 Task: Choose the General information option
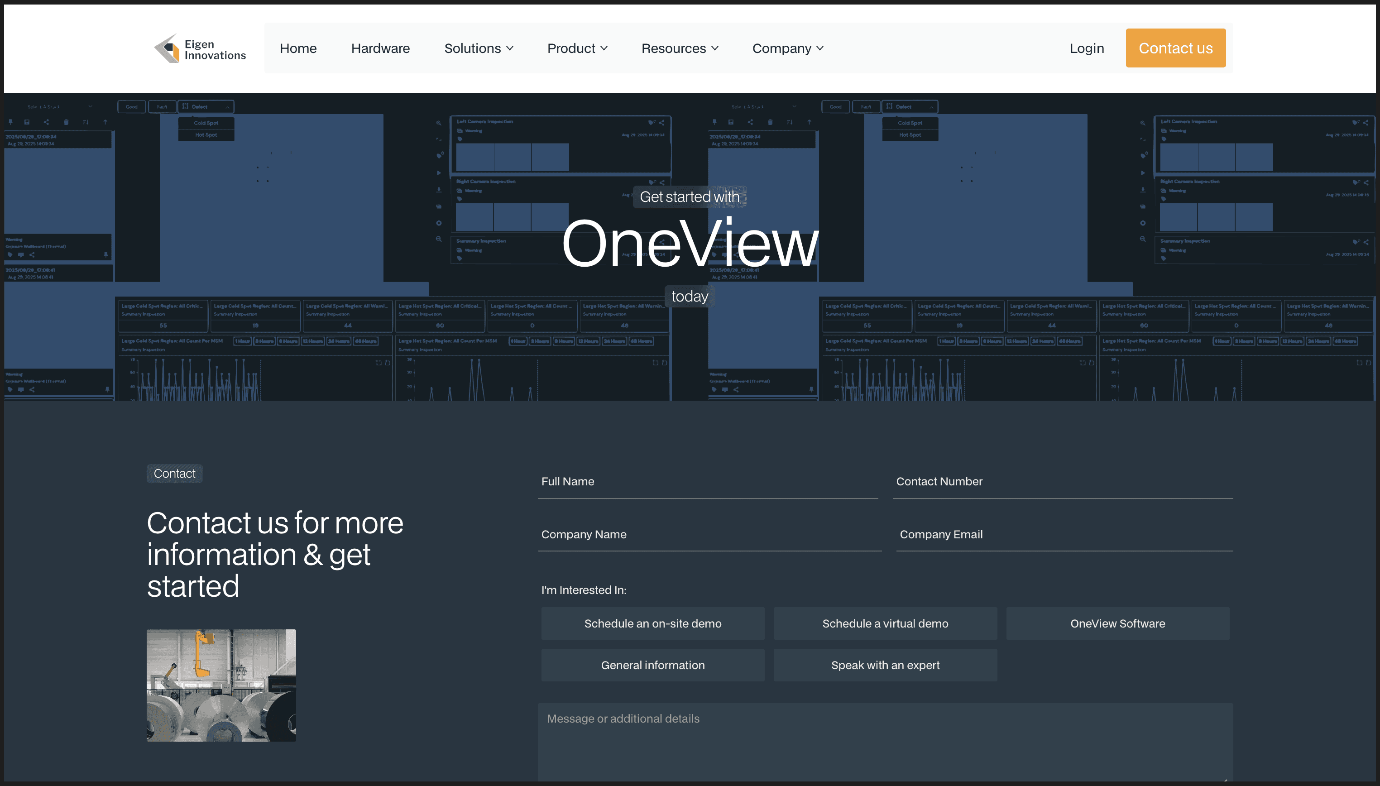click(652, 665)
